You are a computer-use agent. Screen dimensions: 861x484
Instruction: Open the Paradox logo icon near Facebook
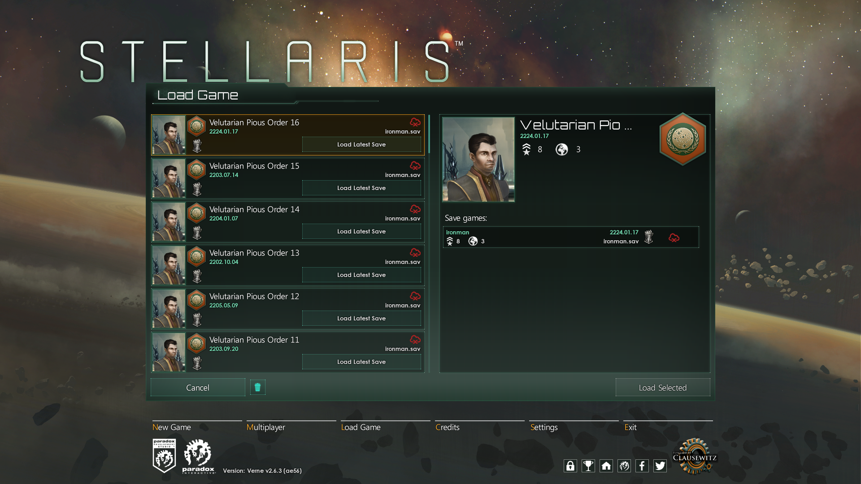[624, 466]
